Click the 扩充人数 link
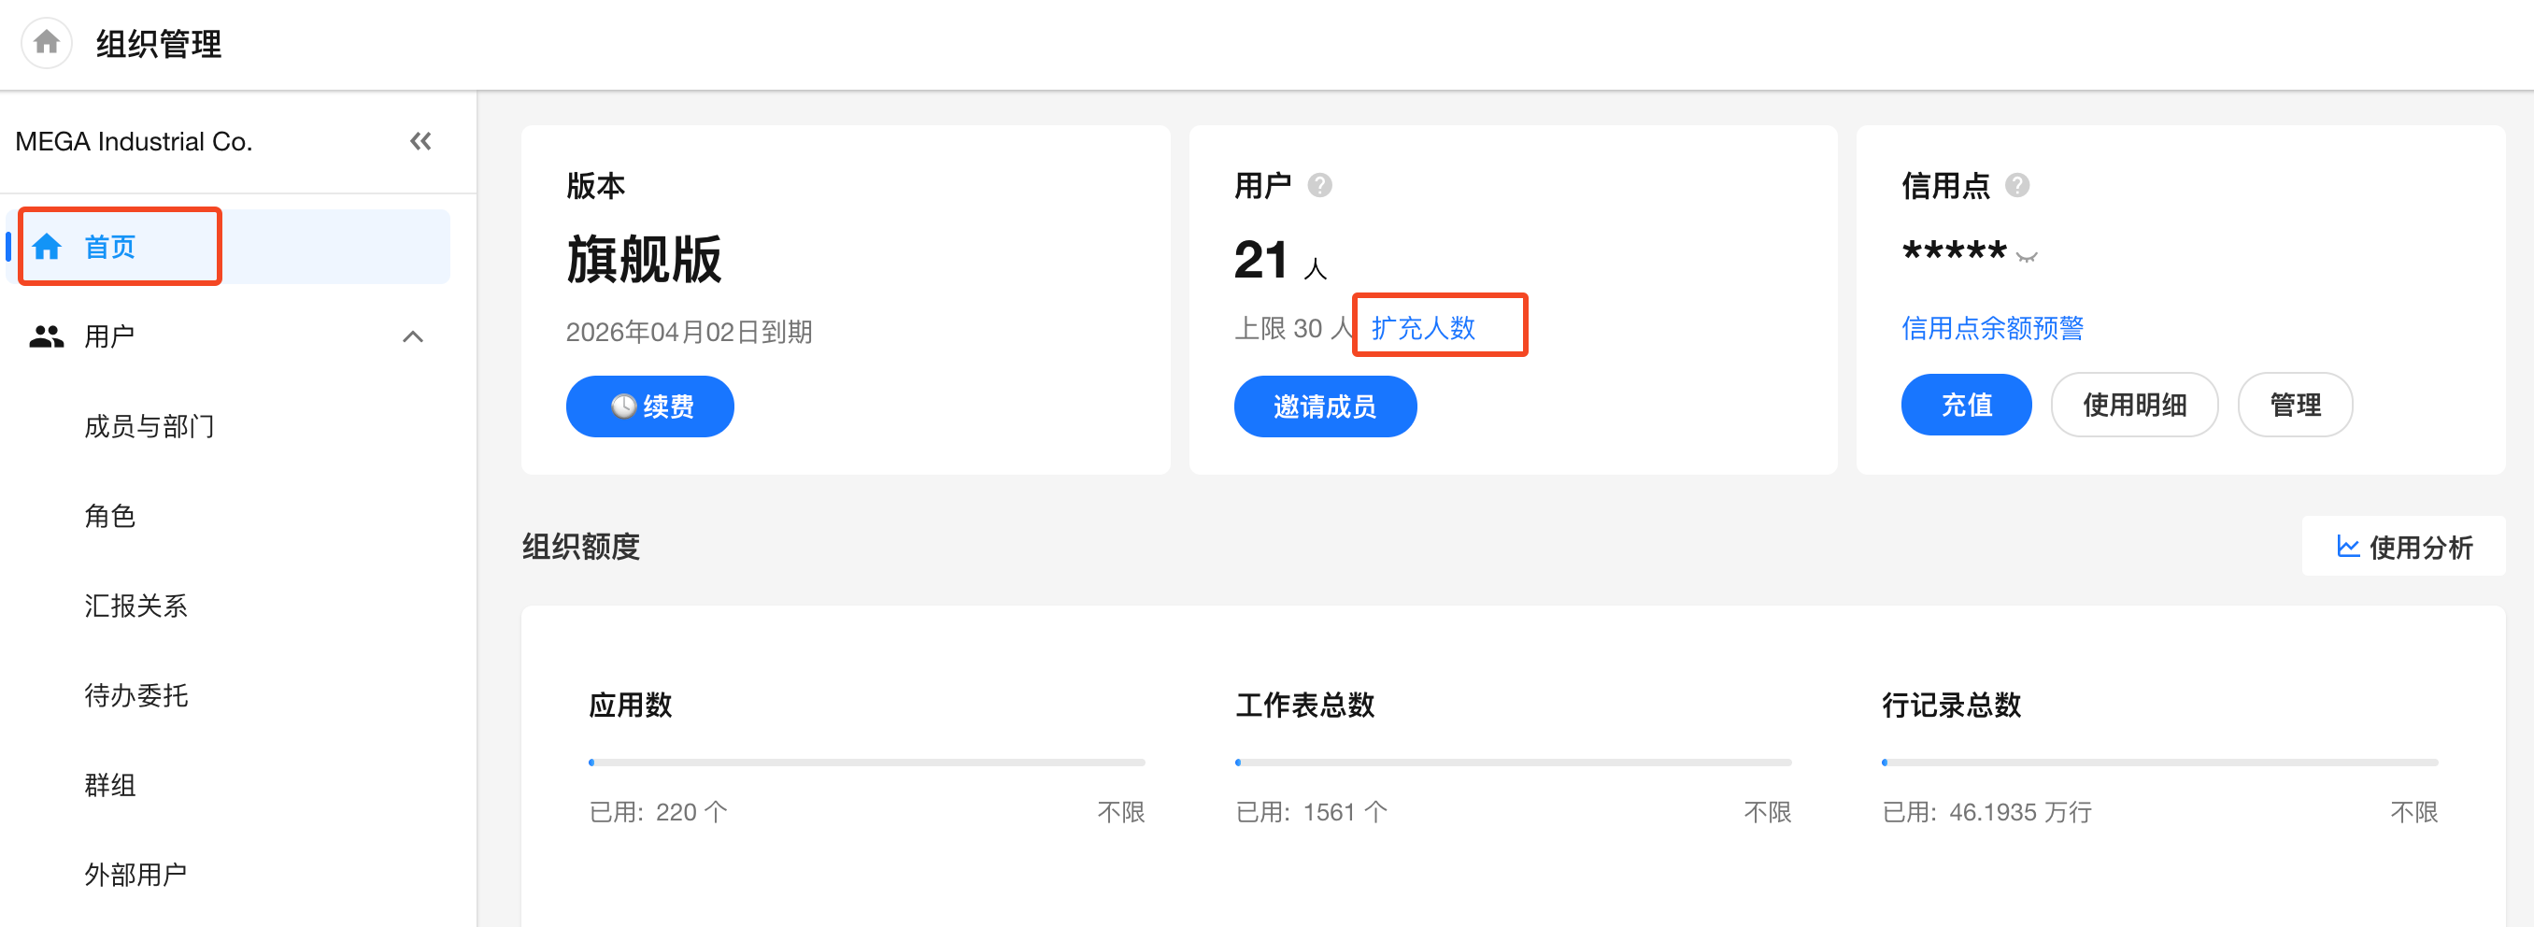 [1422, 328]
